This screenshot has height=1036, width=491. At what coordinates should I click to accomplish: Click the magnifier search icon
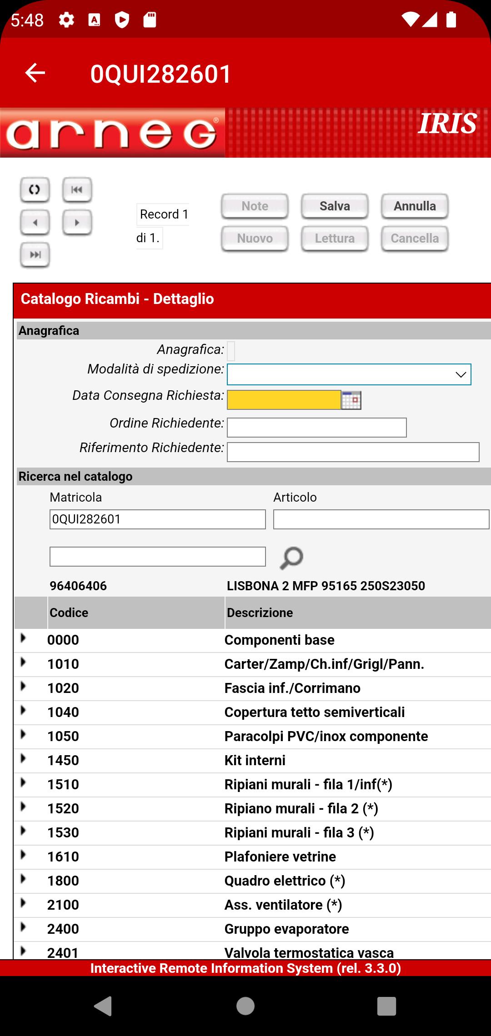point(291,558)
